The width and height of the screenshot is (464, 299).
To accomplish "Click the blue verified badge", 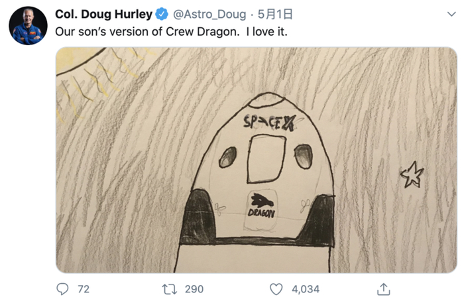I will 162,14.
